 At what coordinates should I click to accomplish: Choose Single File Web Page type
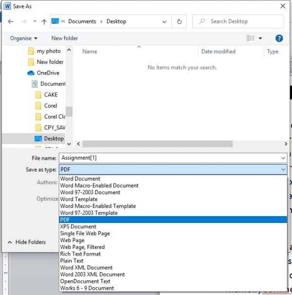coord(173,233)
